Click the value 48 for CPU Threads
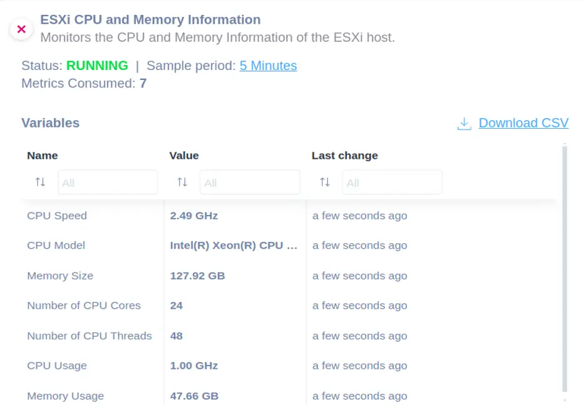The width and height of the screenshot is (586, 420). click(177, 336)
